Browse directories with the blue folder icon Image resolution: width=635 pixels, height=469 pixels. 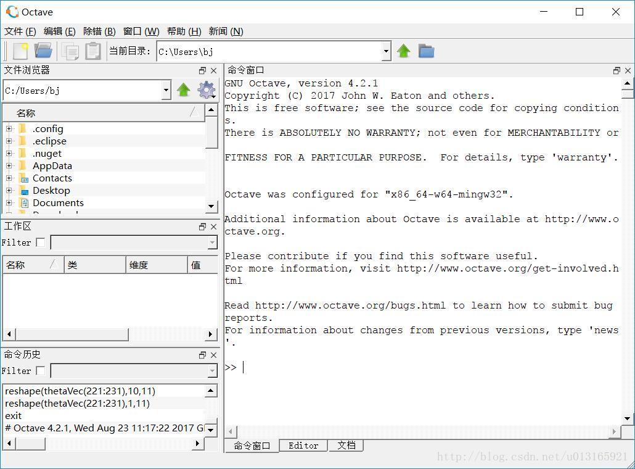pyautogui.click(x=426, y=51)
